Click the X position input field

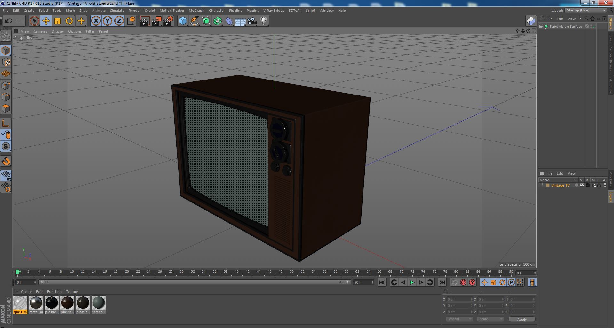pos(459,299)
